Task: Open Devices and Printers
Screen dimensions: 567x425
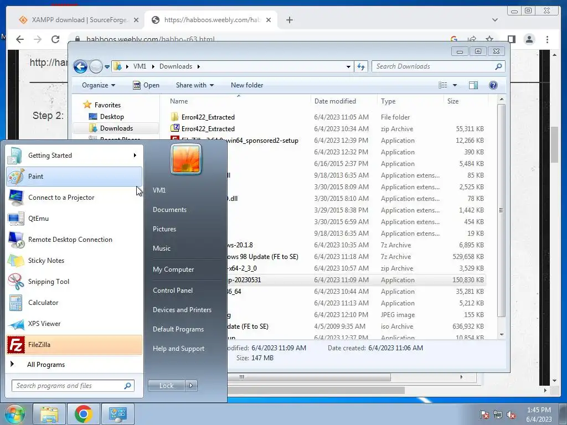Action: [x=182, y=310]
